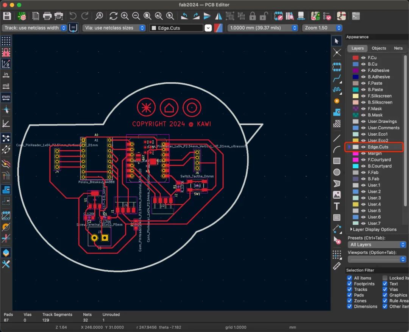Switch units to millimeters

pyautogui.click(x=6, y=98)
